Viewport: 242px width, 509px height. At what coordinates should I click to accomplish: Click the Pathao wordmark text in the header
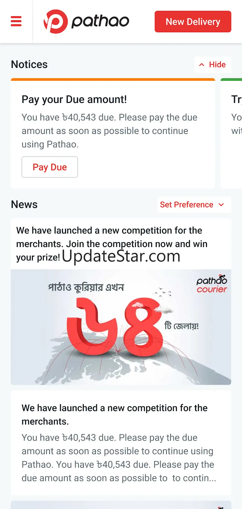[100, 21]
